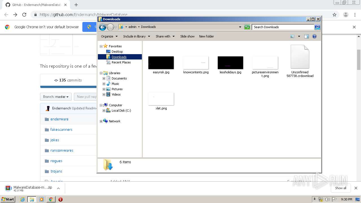Screen dimensions: 361x203
Task: Open the Action Center flag icon
Action: point(334,199)
